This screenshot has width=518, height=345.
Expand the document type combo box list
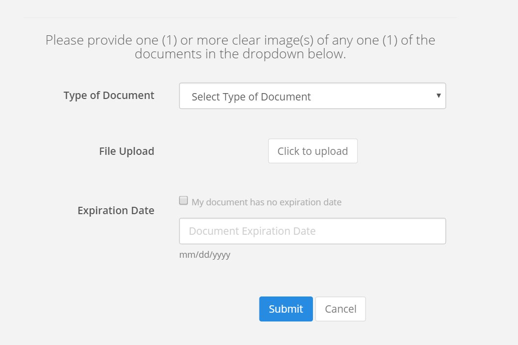[312, 96]
